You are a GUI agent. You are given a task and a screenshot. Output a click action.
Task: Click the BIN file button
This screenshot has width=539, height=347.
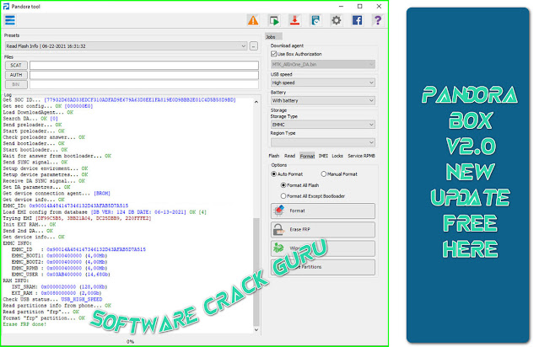[16, 84]
